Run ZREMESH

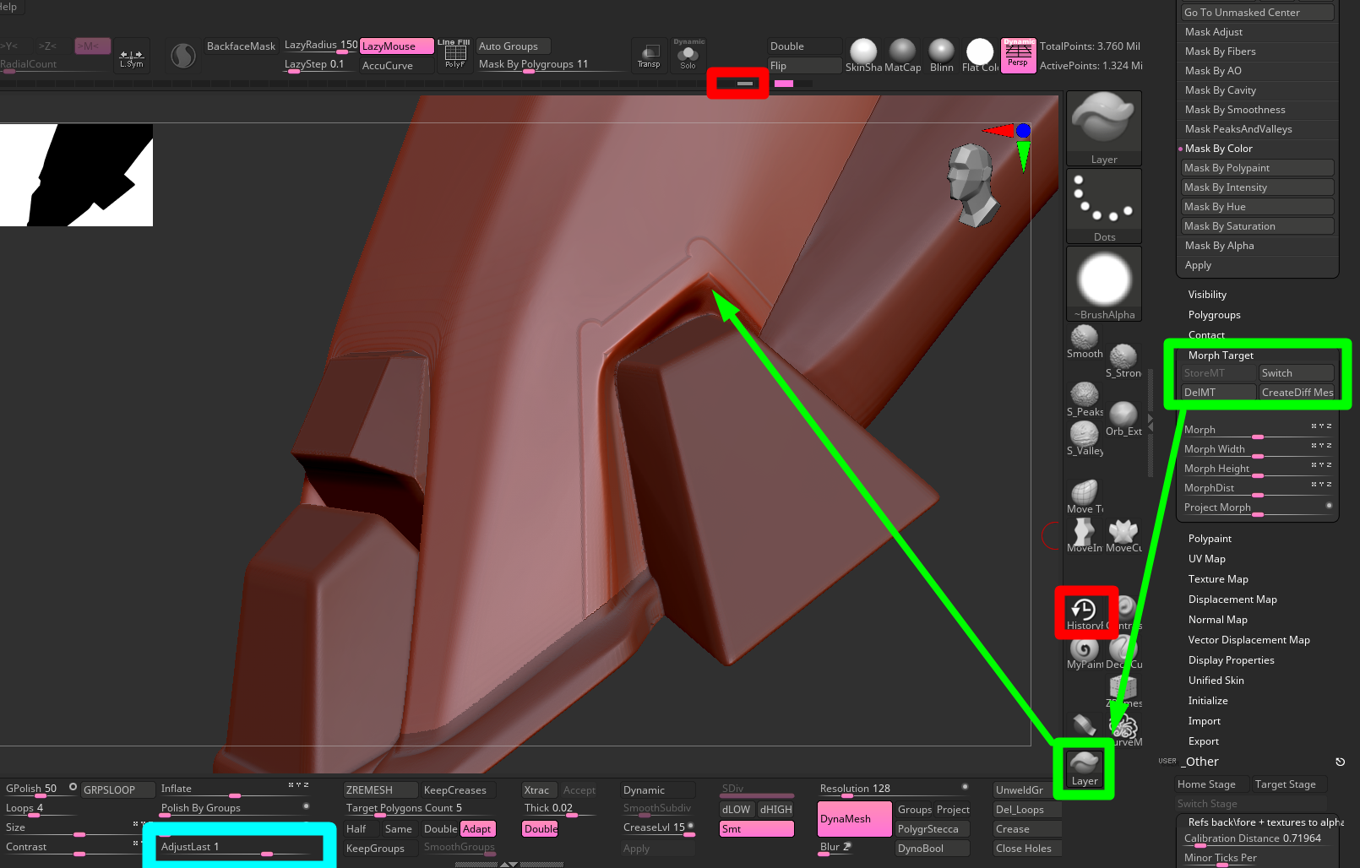click(x=381, y=790)
